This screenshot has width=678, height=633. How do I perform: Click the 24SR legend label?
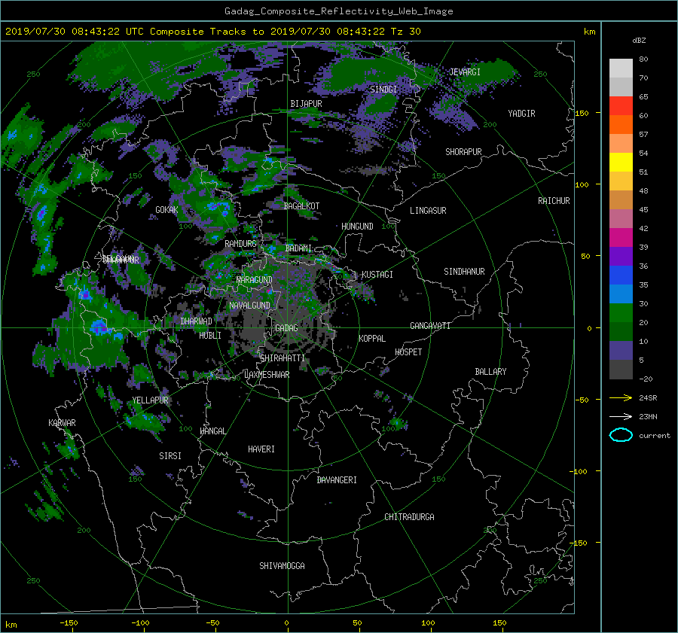[x=648, y=398]
